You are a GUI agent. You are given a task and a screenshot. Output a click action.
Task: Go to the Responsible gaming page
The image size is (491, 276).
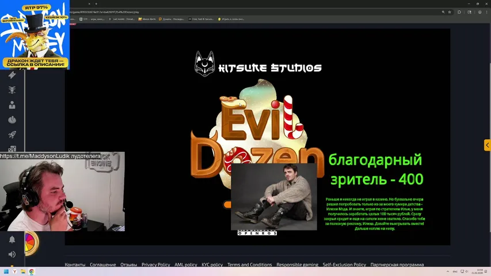pos(297,264)
